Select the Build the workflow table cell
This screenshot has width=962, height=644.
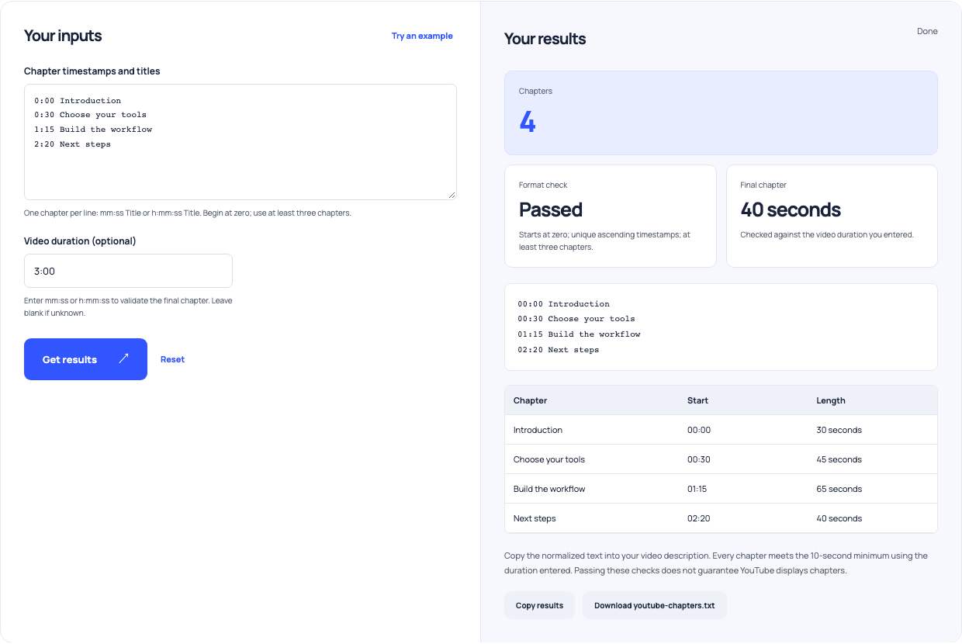(x=549, y=489)
